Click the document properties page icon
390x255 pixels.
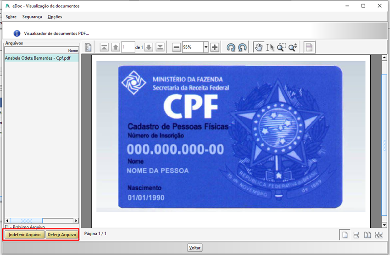(x=309, y=47)
